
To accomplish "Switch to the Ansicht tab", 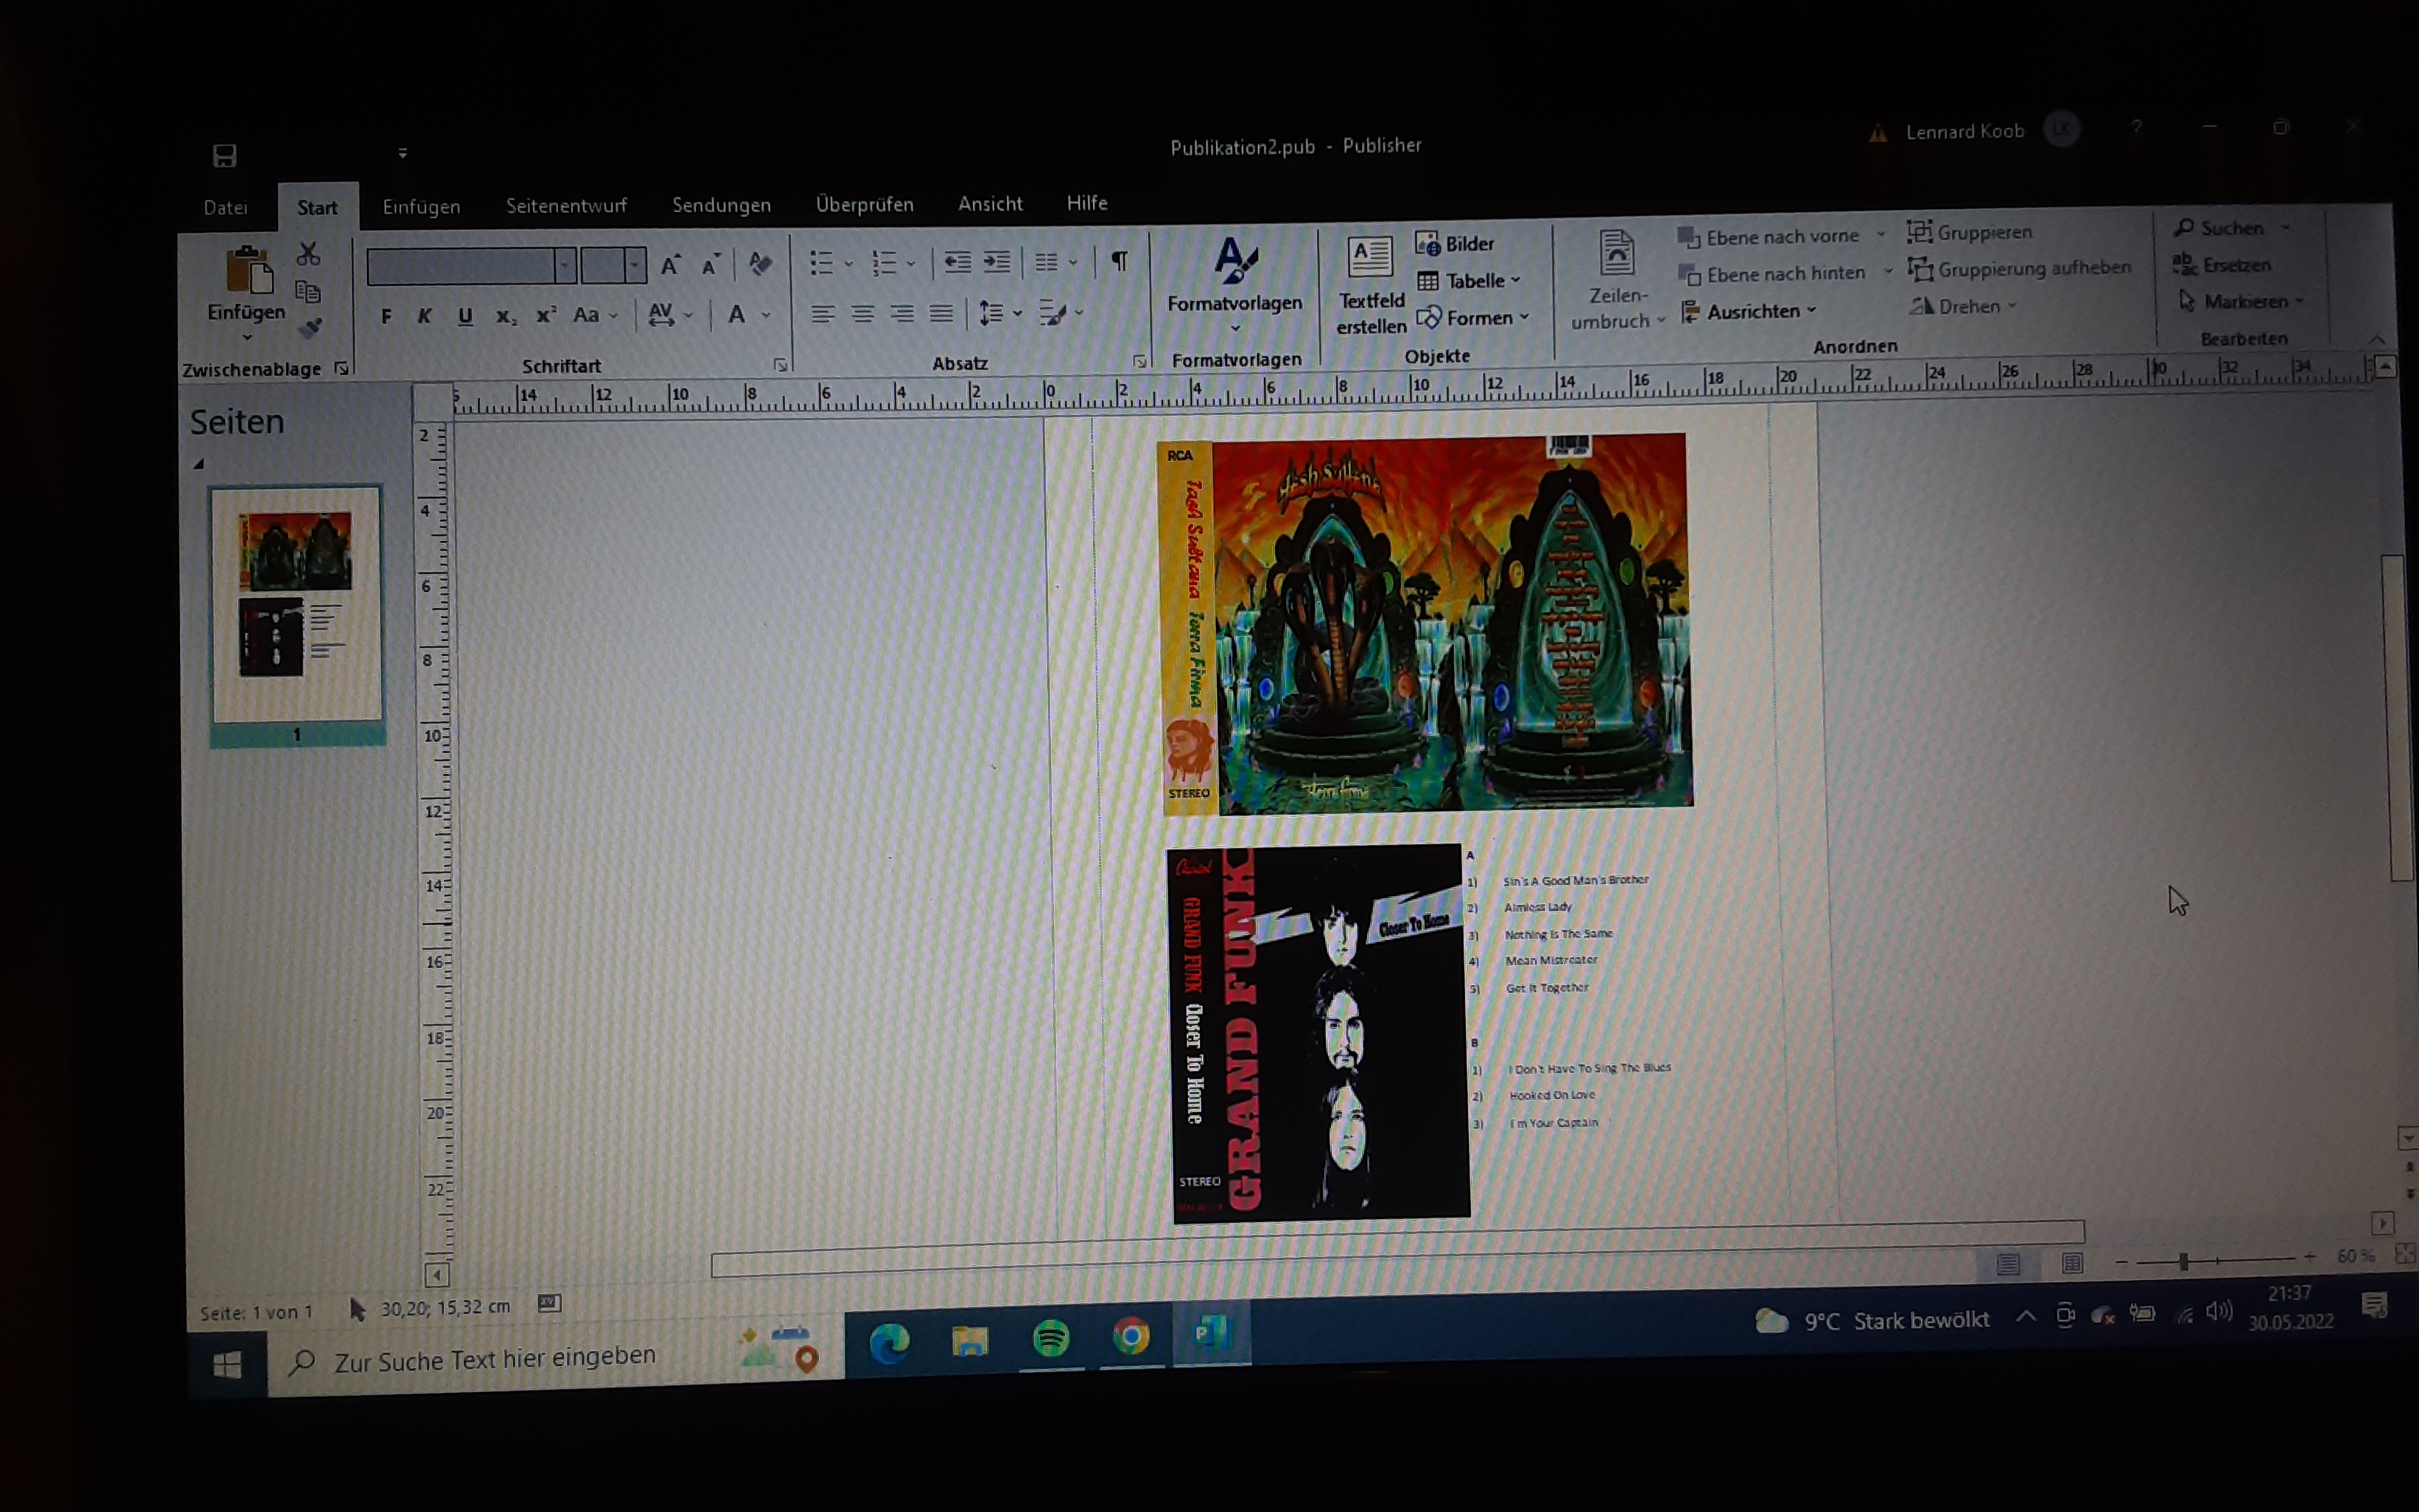I will (x=989, y=203).
